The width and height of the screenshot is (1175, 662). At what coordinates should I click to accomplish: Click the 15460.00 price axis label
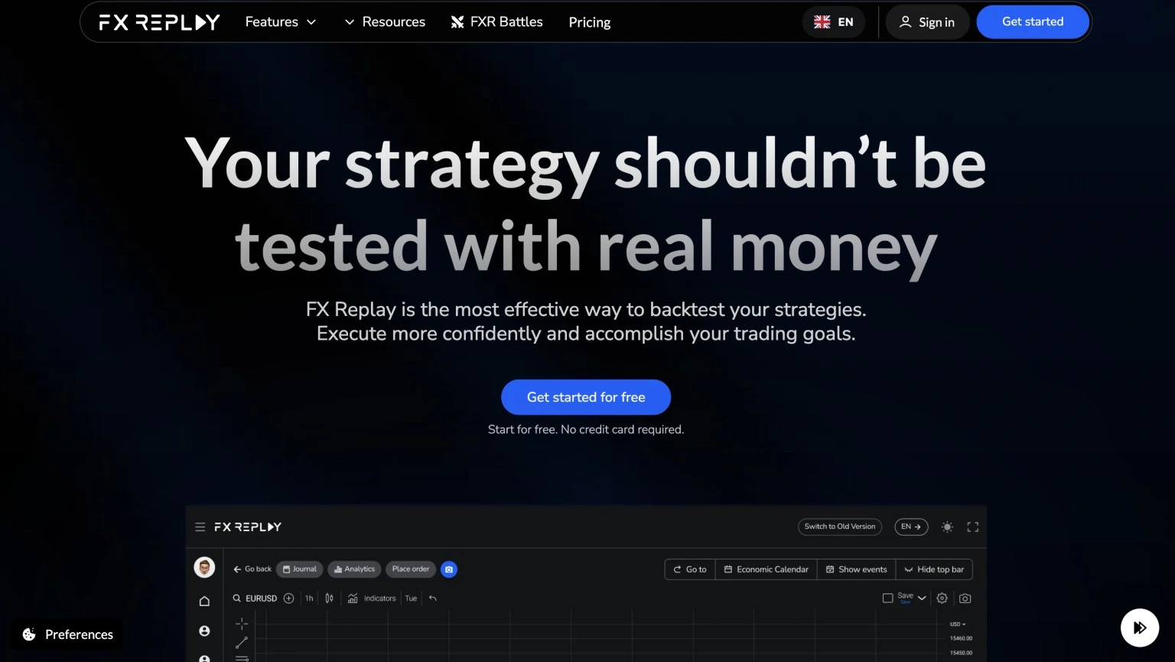[x=961, y=638]
